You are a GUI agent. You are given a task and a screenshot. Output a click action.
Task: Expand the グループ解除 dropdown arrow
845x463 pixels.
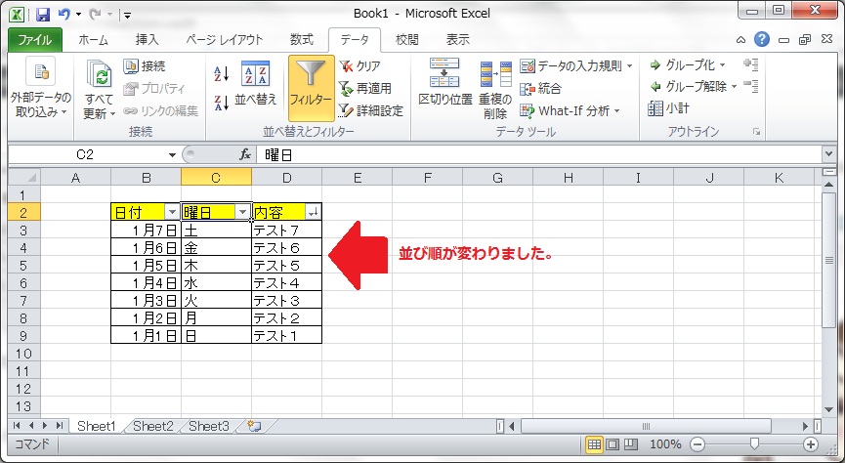(734, 87)
